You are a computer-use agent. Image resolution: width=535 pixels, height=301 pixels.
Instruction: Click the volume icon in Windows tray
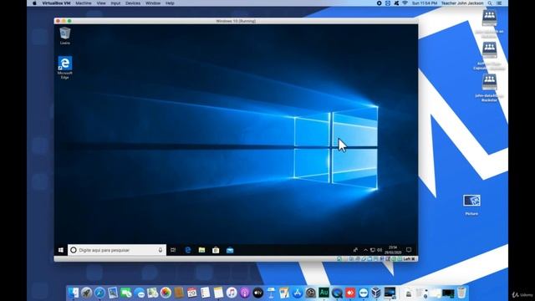(x=380, y=250)
